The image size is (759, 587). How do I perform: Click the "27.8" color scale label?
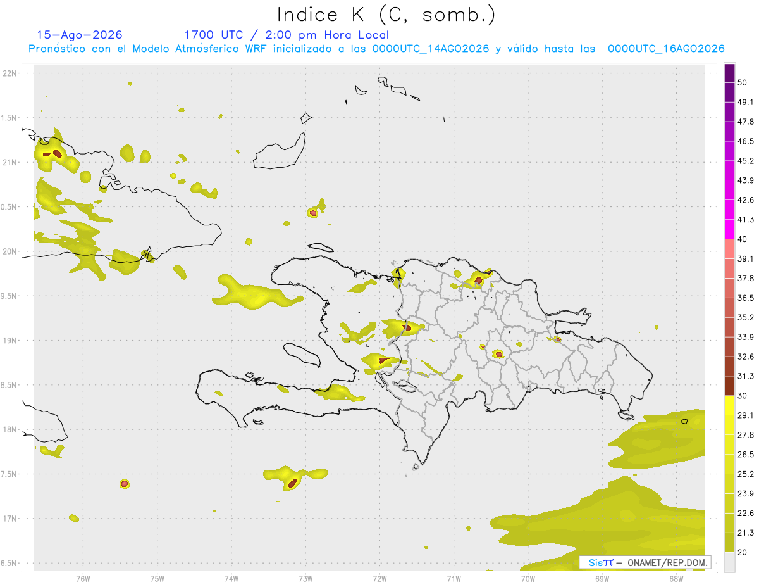(x=746, y=435)
